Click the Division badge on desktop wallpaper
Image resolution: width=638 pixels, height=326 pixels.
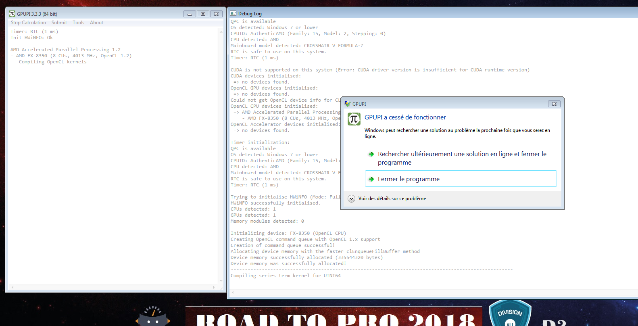click(510, 313)
